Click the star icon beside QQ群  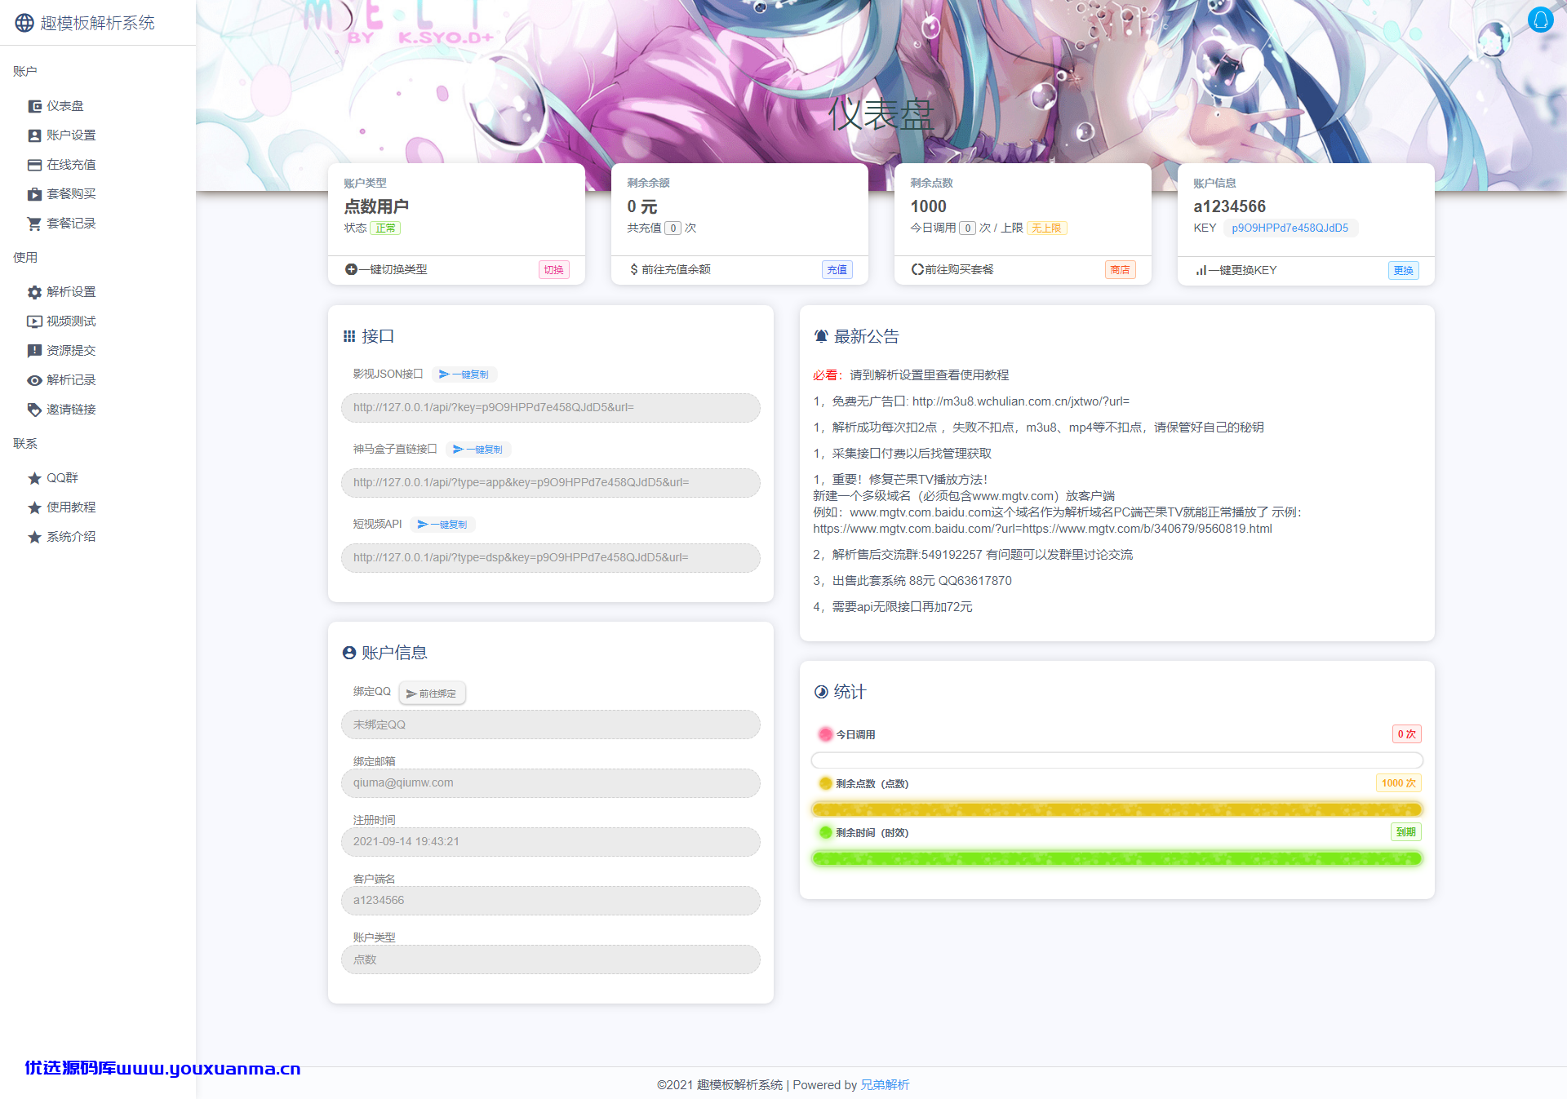(x=34, y=478)
